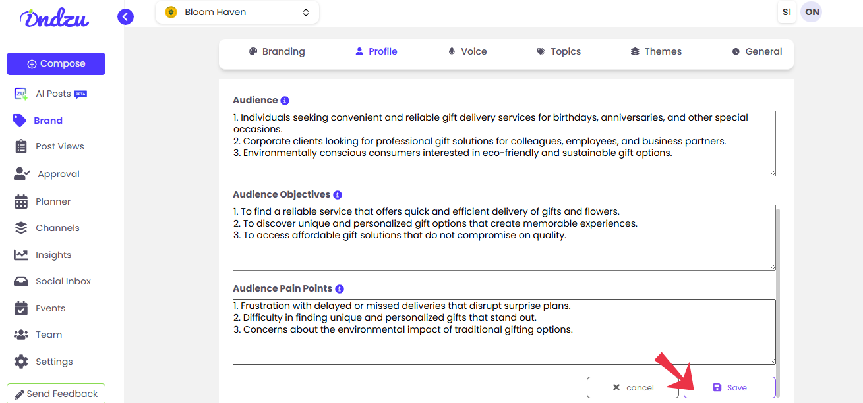
Task: Open the Themes tab
Action: [x=656, y=51]
